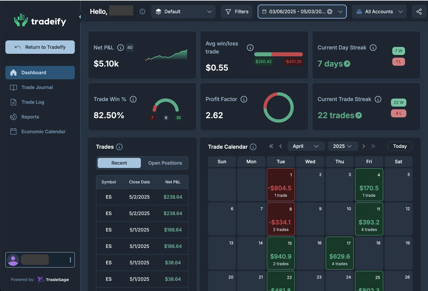Open the Economic Calendar in the sidebar
Screen dimensions: 428x291
(40, 132)
